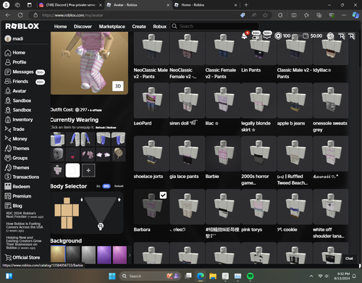
Task: Select the R15 body type
Action: [106, 186]
